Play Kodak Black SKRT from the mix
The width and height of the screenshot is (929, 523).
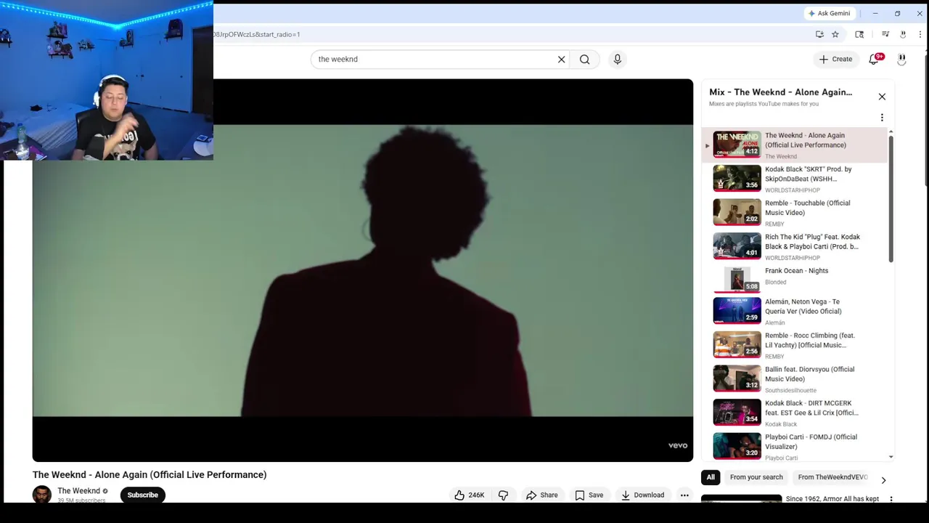pos(795,179)
